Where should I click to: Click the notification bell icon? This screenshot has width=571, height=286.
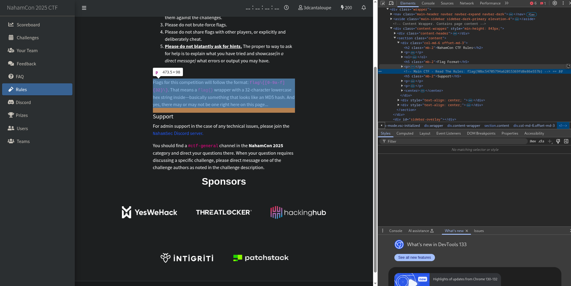(363, 8)
